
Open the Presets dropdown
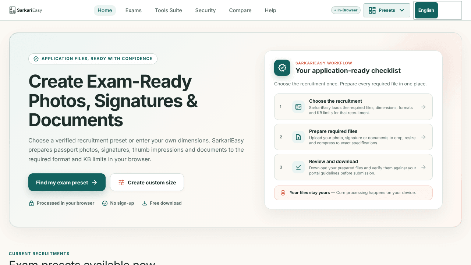[387, 10]
